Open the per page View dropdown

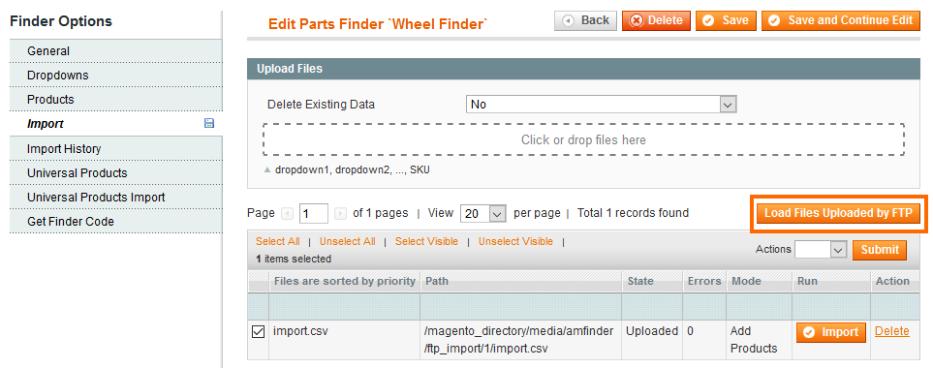(x=482, y=213)
